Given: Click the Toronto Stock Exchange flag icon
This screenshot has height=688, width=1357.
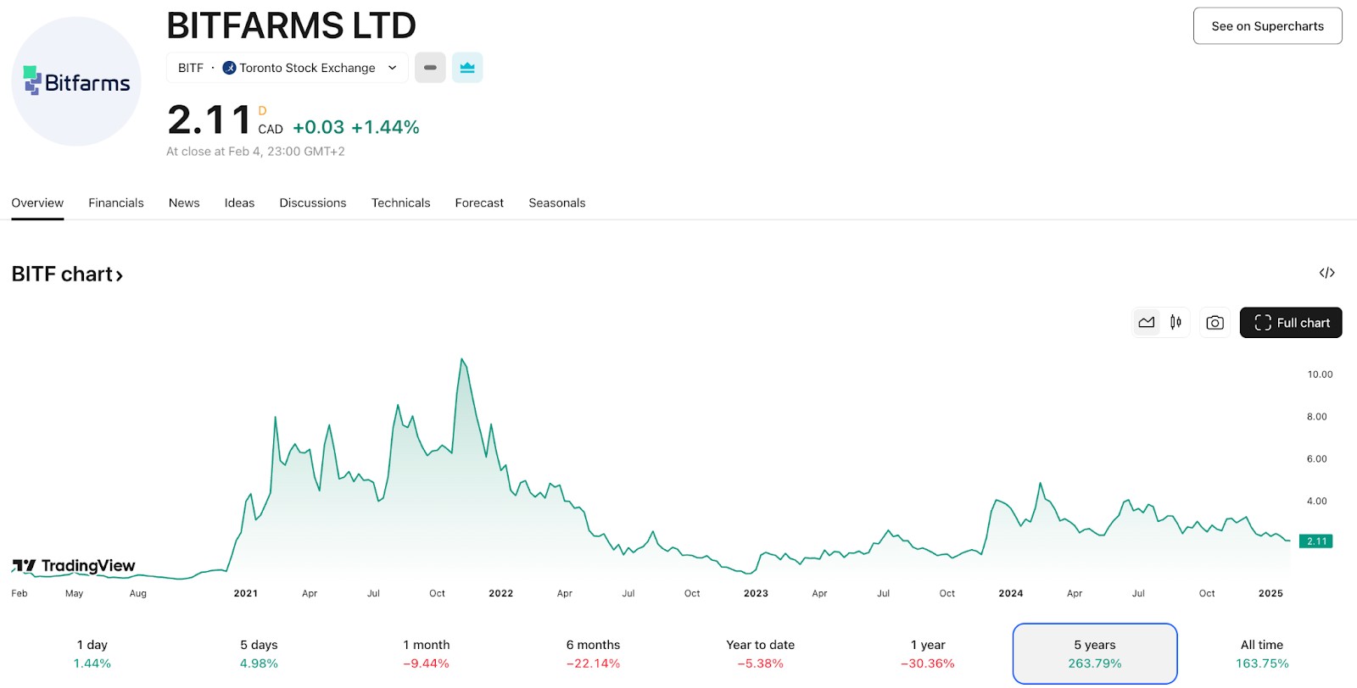Looking at the screenshot, I should click(229, 68).
